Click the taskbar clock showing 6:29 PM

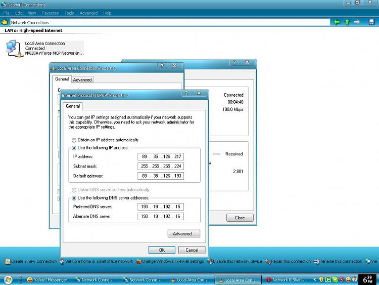(x=368, y=279)
